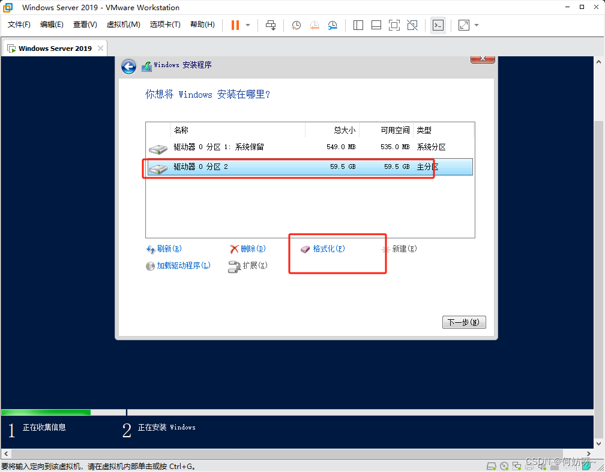Click the extend partition drive icon
605x472 pixels.
234,267
